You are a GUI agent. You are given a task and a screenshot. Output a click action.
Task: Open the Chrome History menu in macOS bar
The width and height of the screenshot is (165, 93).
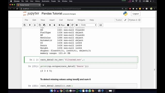[37, 1]
